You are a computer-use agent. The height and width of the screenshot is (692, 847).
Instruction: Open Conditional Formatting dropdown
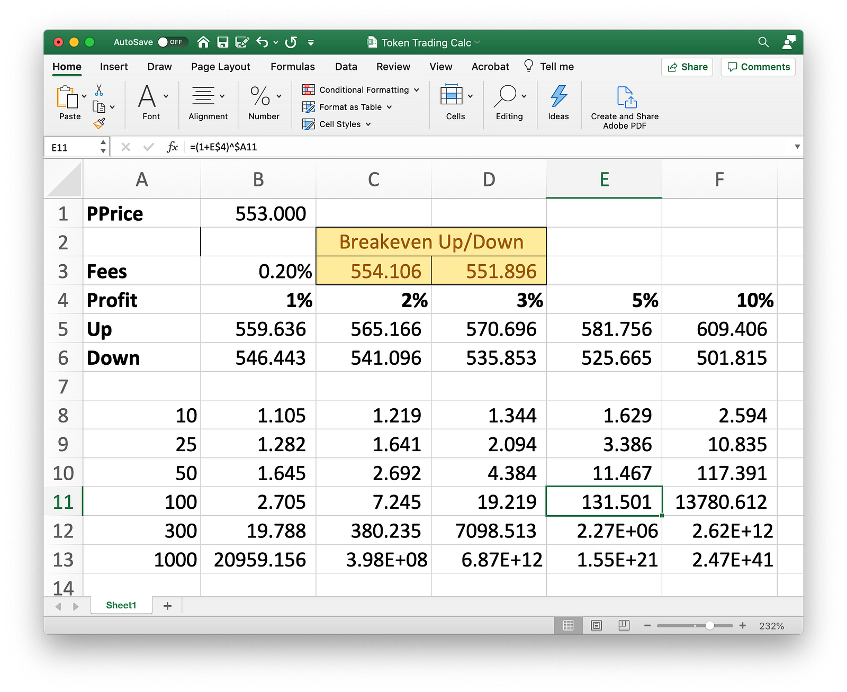(x=361, y=90)
